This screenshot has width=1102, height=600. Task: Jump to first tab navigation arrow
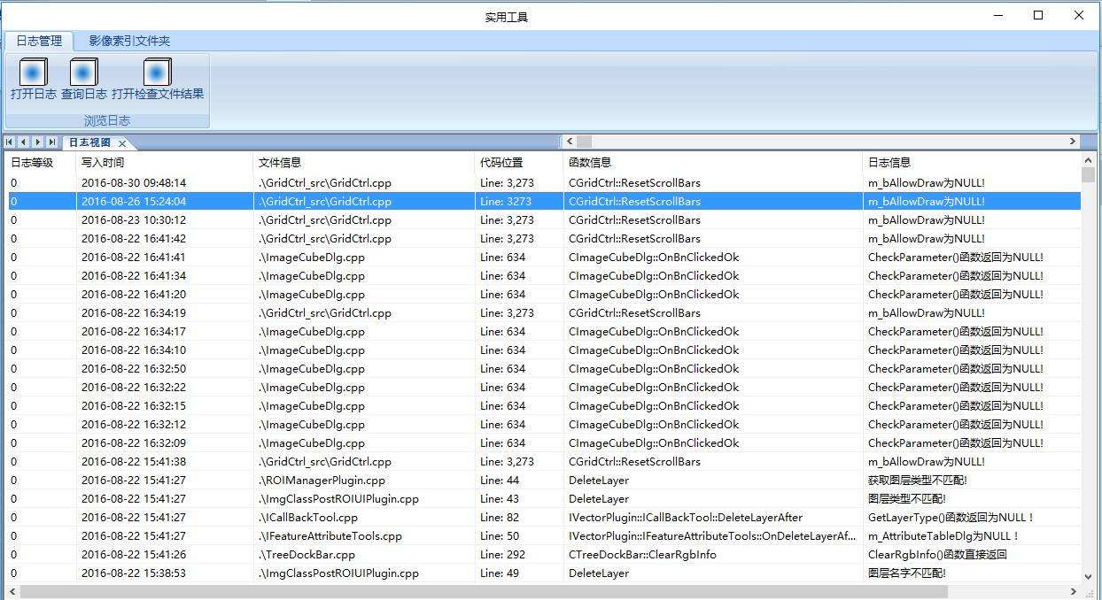click(10, 142)
